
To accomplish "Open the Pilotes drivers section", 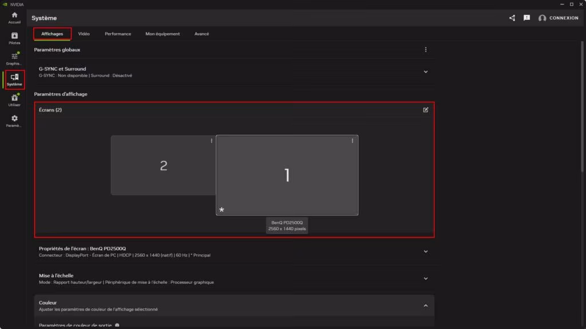I will click(14, 38).
